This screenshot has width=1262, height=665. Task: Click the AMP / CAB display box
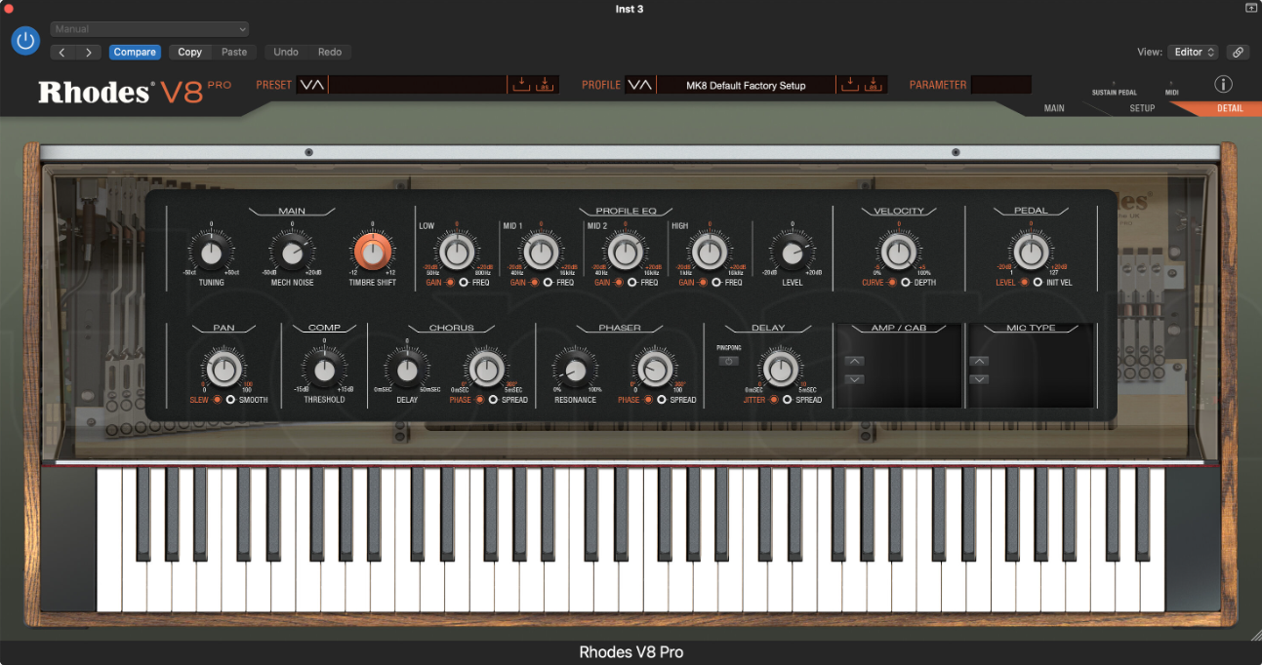point(898,367)
